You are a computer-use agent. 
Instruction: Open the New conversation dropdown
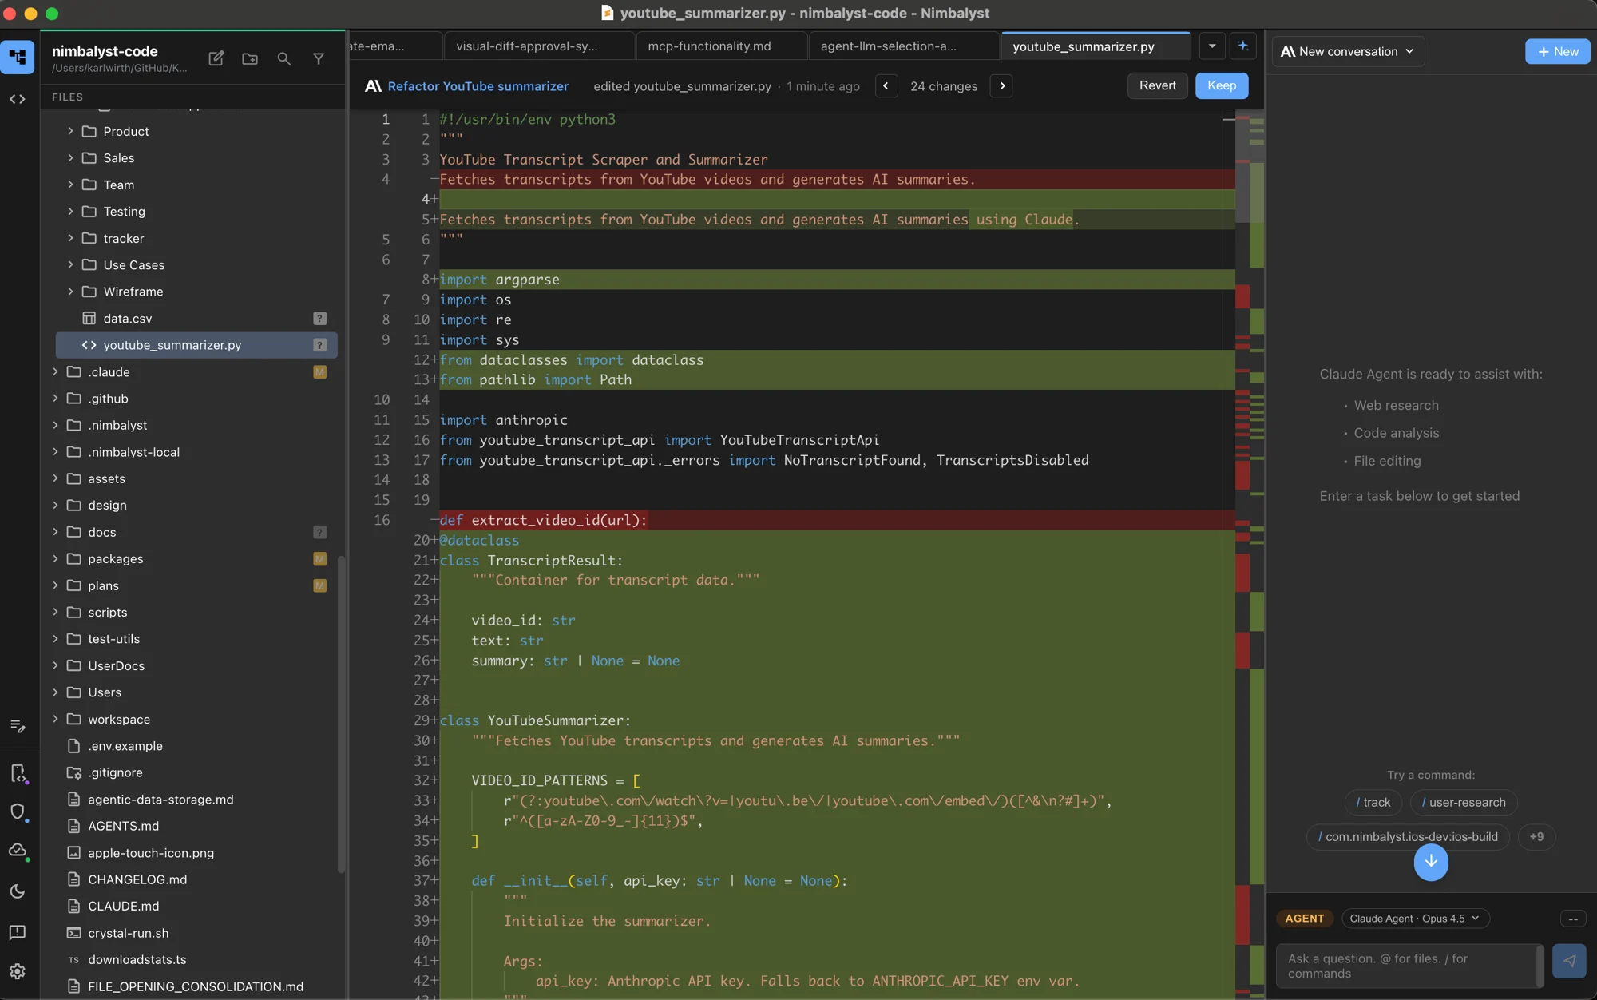click(x=1348, y=51)
